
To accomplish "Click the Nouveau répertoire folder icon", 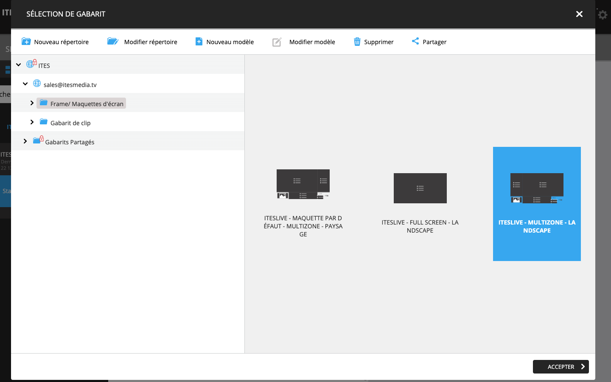I will (x=26, y=42).
